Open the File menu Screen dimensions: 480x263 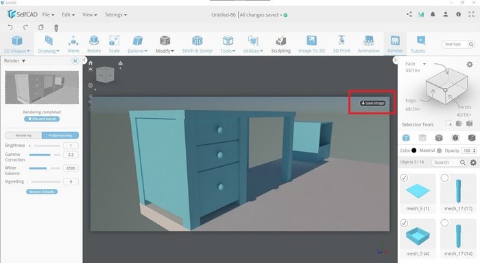pos(48,14)
